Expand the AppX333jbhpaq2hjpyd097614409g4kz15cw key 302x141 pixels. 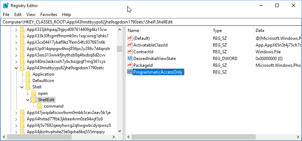click(x=16, y=30)
